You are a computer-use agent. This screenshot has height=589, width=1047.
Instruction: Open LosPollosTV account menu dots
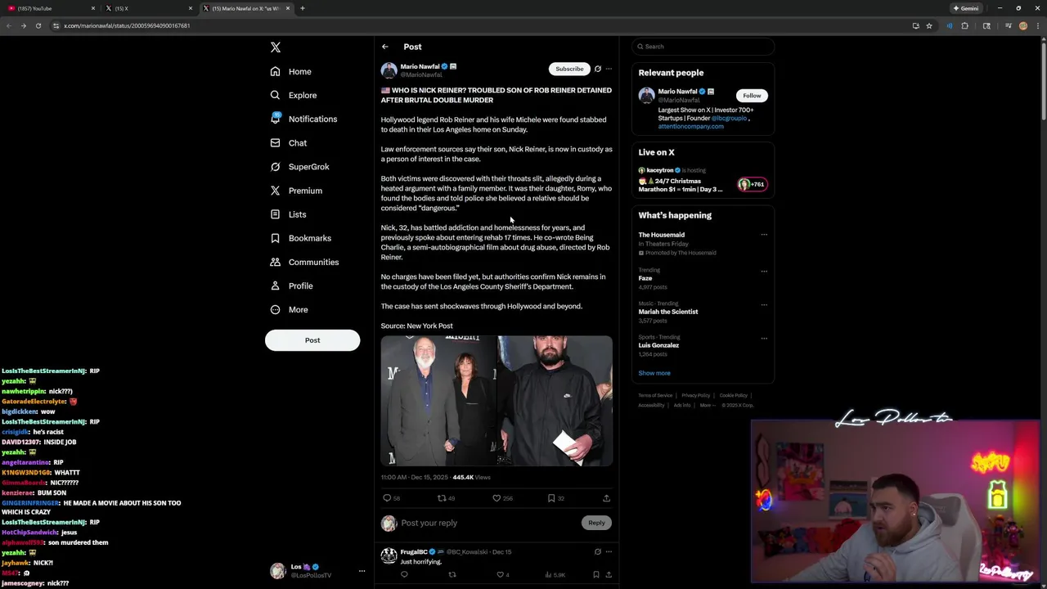tap(362, 571)
